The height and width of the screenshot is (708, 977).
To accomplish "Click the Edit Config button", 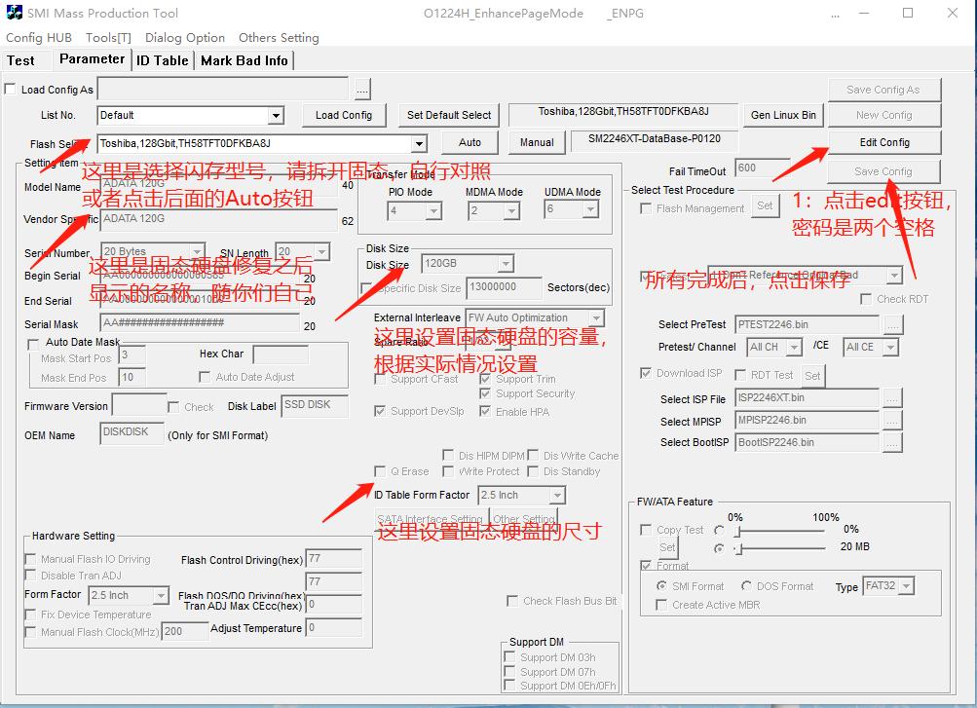I will 883,142.
